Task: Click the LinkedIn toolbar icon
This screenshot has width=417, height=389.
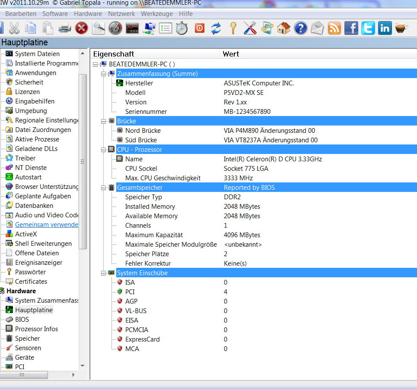Action: (x=385, y=28)
